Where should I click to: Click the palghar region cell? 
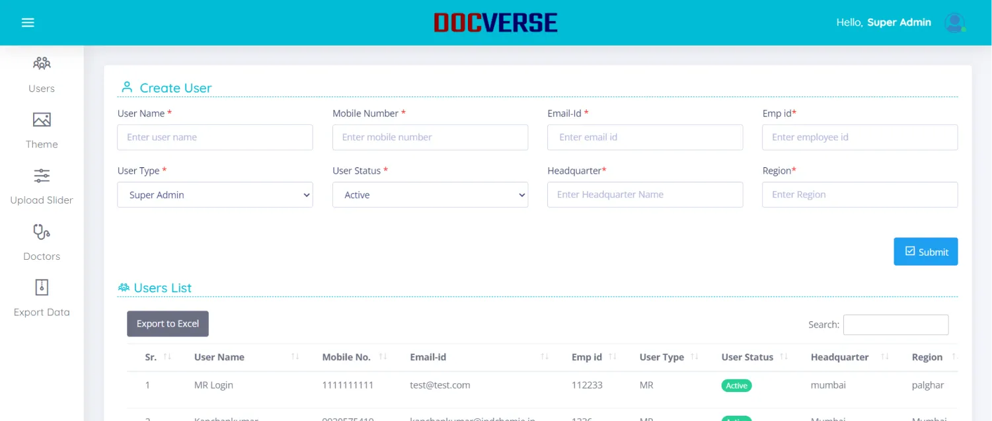tap(928, 385)
